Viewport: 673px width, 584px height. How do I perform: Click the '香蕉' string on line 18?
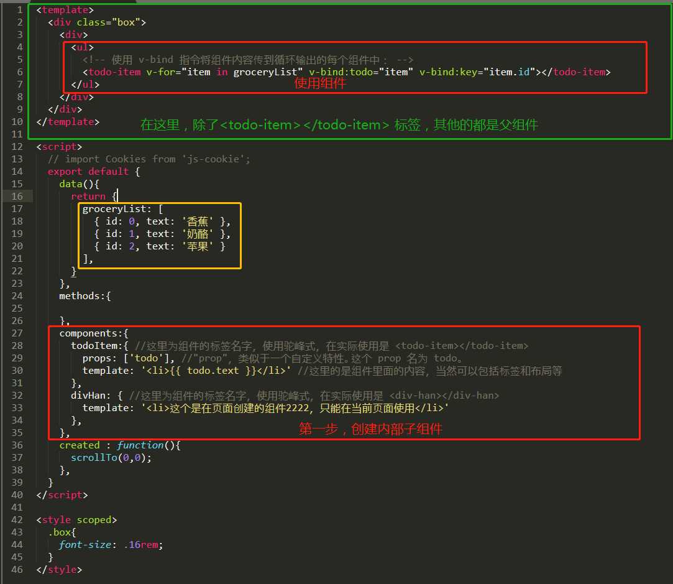pyautogui.click(x=198, y=221)
